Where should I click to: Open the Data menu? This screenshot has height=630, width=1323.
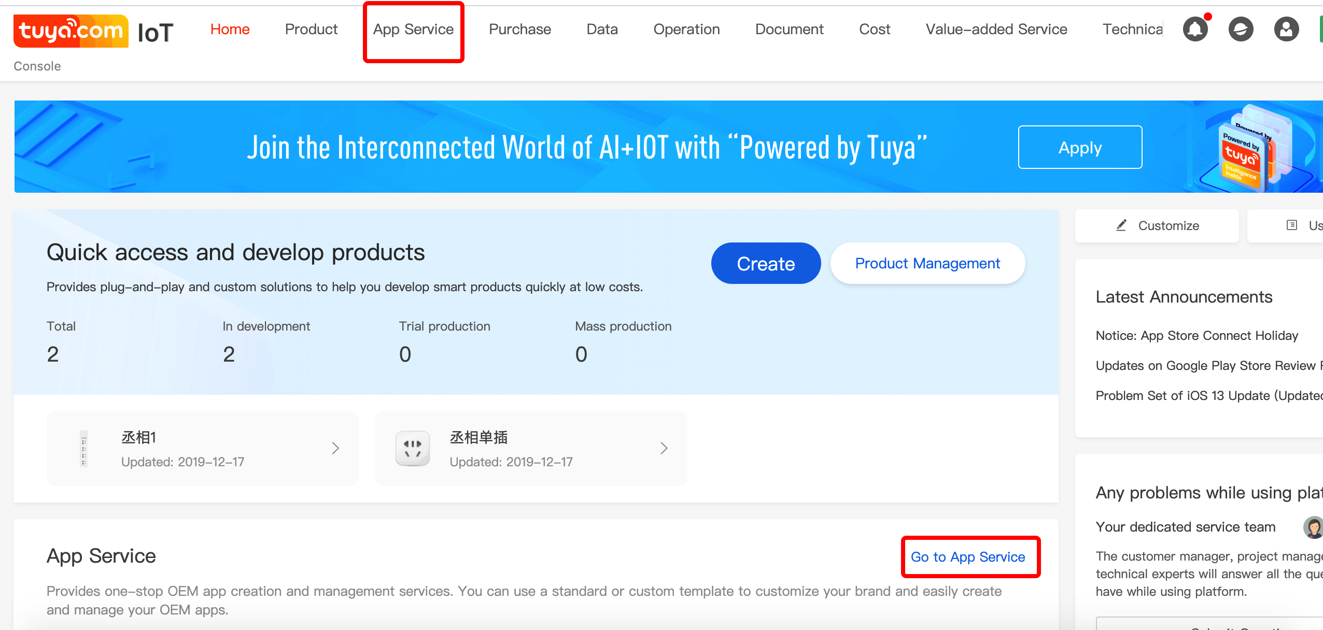(x=602, y=29)
